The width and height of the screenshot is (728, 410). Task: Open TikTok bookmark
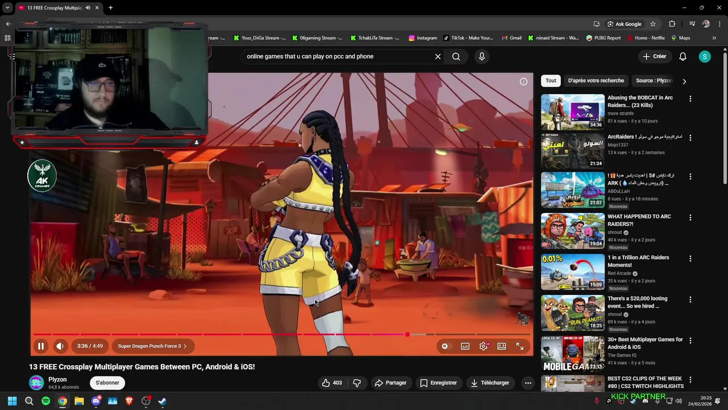468,38
